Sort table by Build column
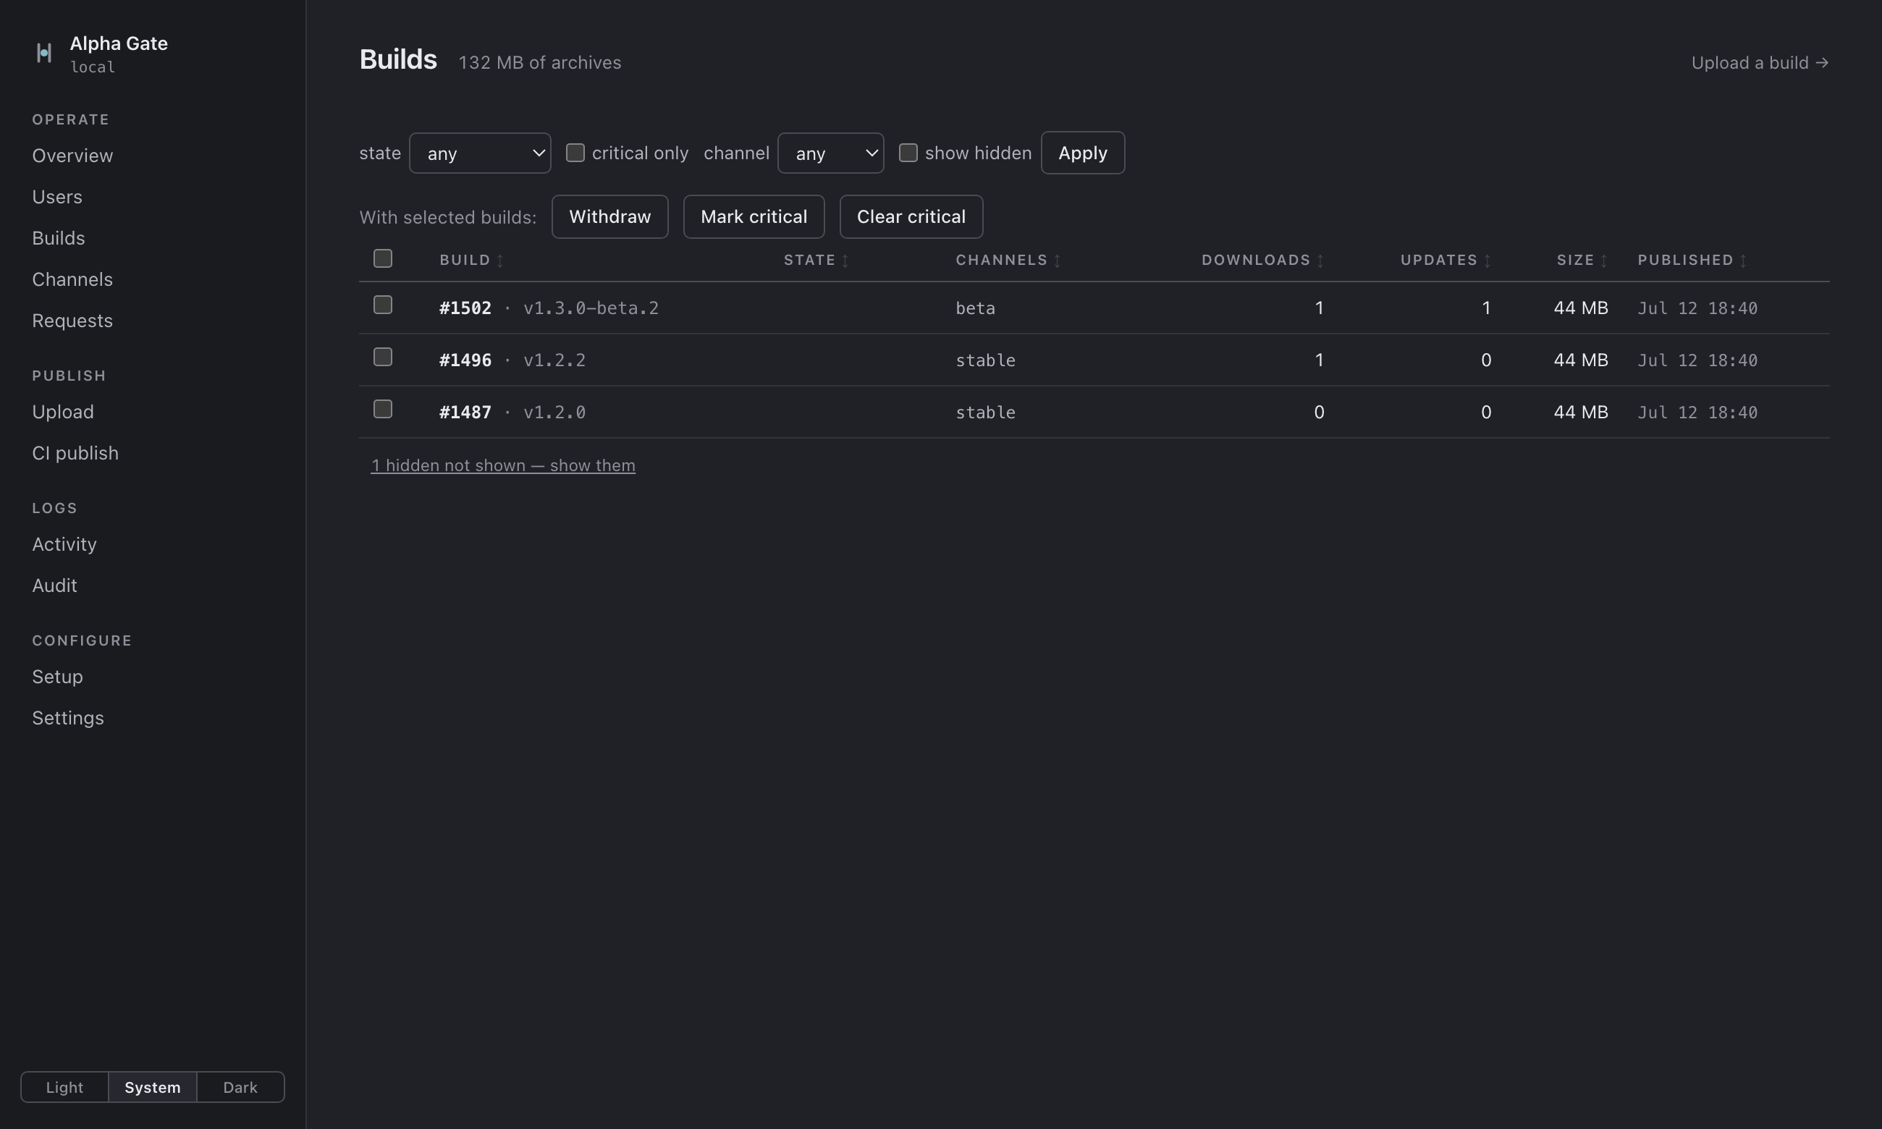 (471, 261)
